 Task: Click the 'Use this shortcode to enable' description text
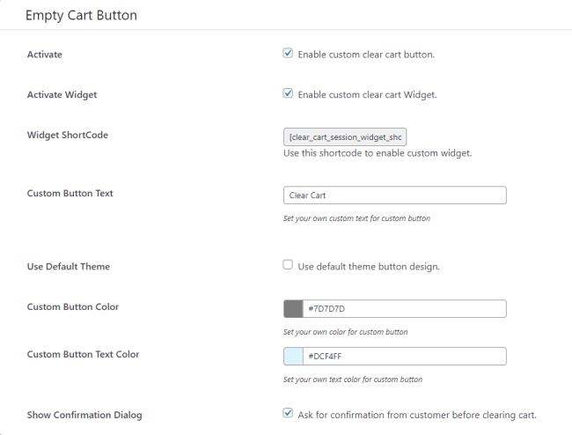378,153
